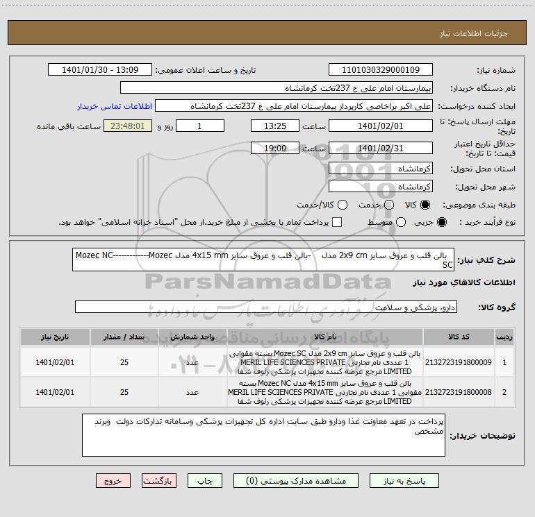Click the شماره نیاز field 1101030329000109
The height and width of the screenshot is (517, 535).
point(381,69)
